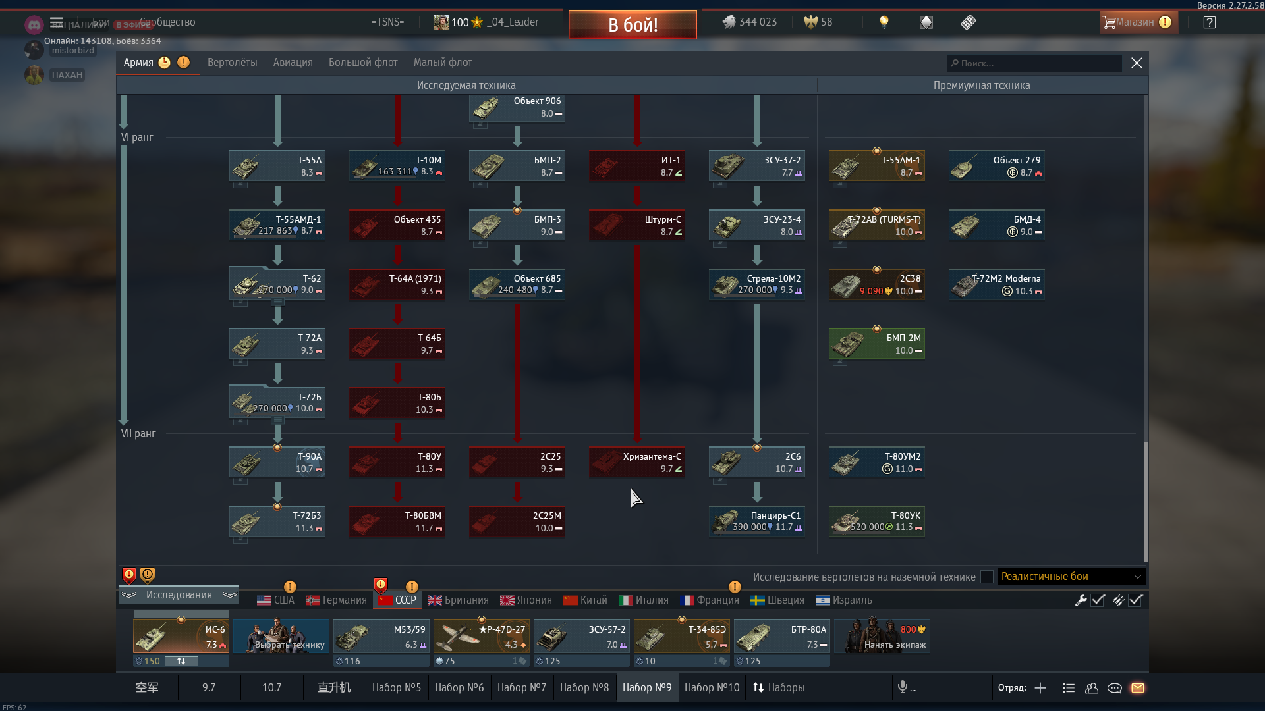Click the player avatar next to level 100
This screenshot has height=711, width=1265.
click(x=441, y=22)
